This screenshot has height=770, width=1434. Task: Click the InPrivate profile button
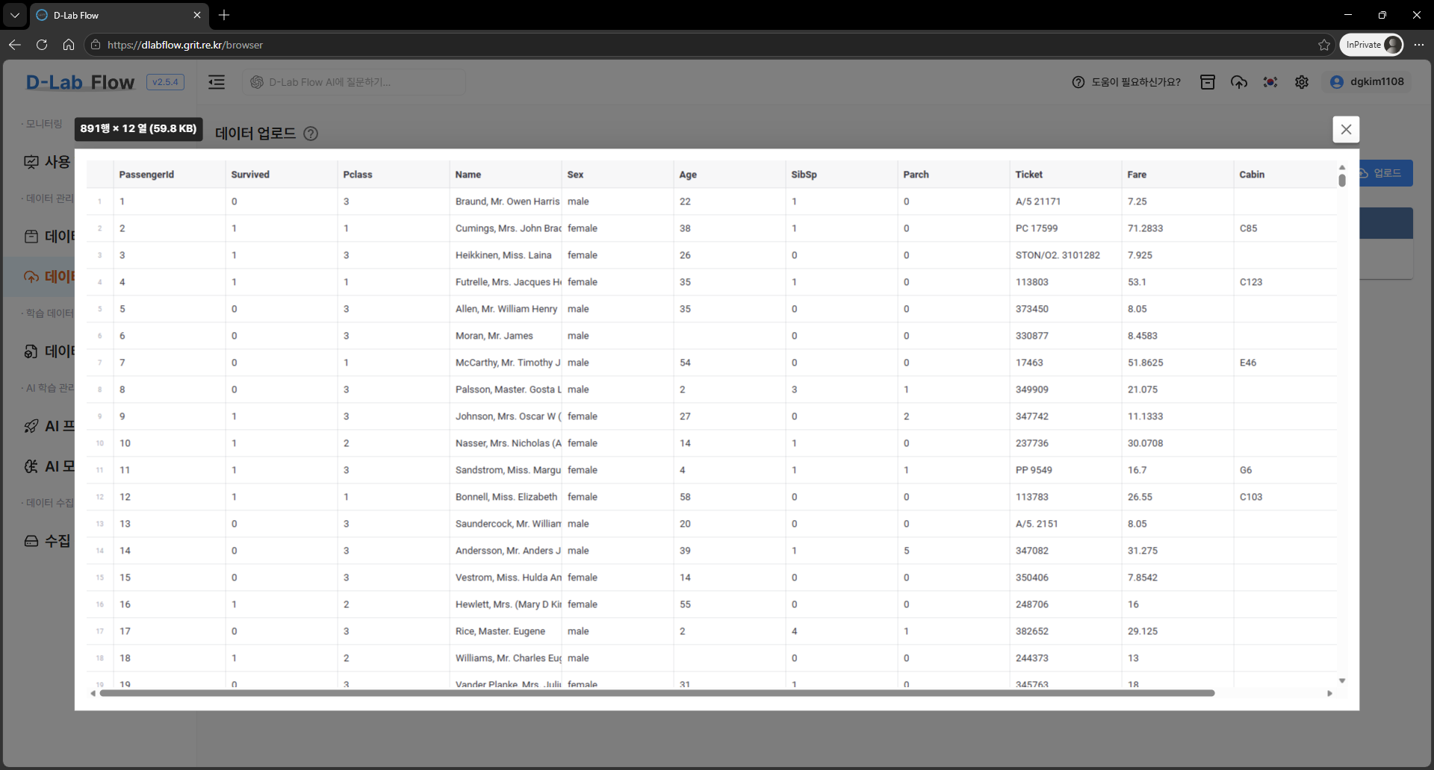(1372, 45)
